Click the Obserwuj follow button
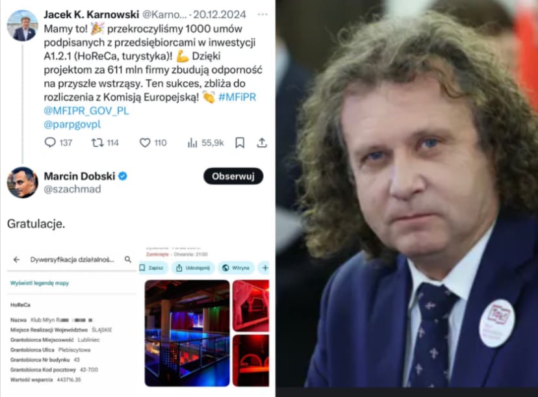 (x=233, y=176)
